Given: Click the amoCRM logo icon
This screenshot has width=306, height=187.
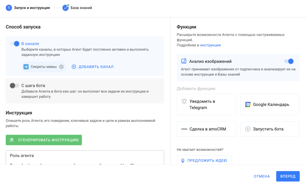Looking at the screenshot, I should coord(184,129).
